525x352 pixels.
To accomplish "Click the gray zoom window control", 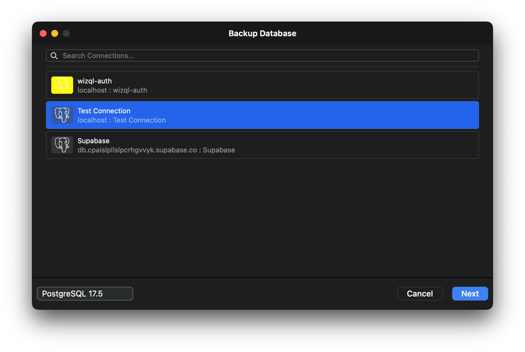I will (66, 33).
